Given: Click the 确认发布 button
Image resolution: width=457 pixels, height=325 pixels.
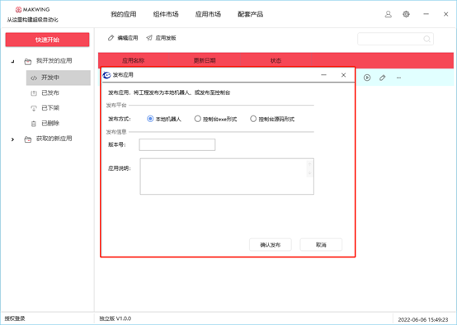Looking at the screenshot, I should click(x=271, y=245).
